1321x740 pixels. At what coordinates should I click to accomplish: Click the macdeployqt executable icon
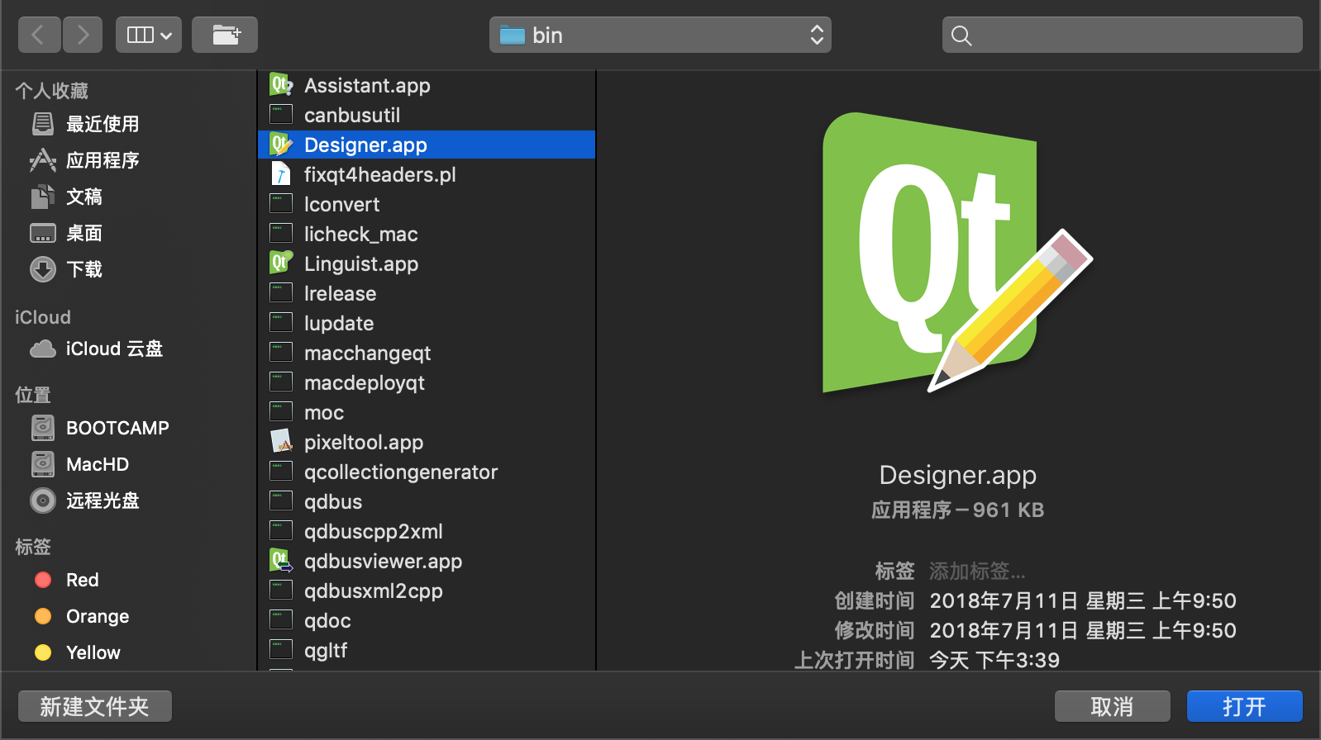coord(281,382)
